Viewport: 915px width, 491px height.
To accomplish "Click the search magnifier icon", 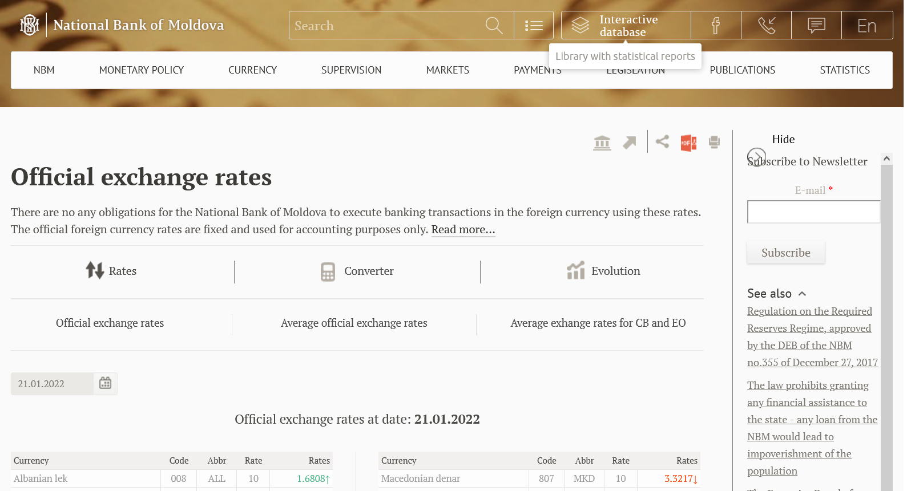I will [x=494, y=26].
